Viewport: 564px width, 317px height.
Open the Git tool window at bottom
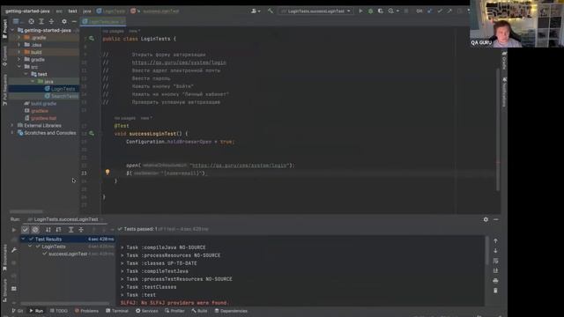pyautogui.click(x=18, y=311)
